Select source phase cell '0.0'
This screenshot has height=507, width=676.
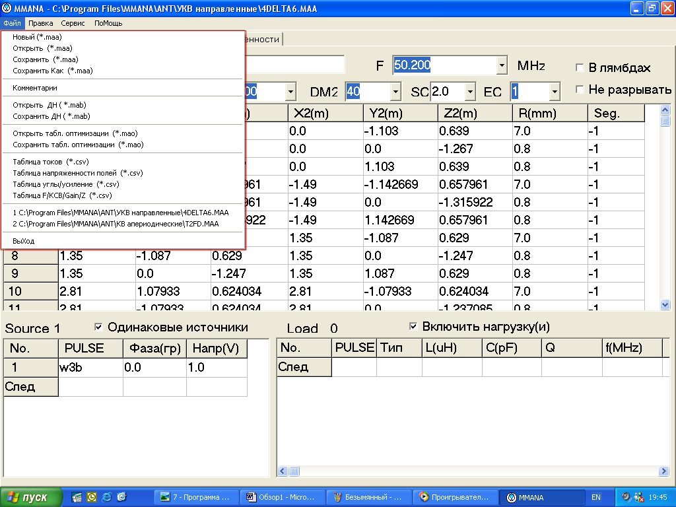tap(154, 368)
